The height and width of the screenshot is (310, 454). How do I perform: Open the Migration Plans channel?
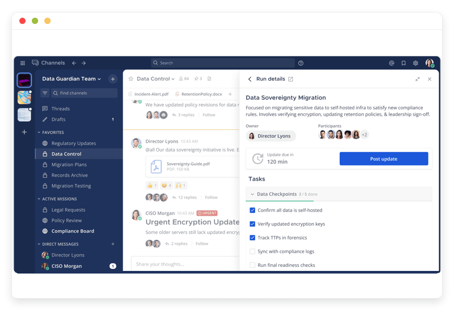pyautogui.click(x=79, y=165)
